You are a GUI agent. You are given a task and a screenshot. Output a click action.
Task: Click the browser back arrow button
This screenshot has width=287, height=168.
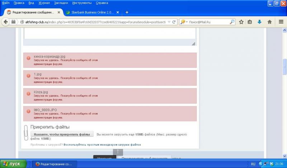[x=6, y=21]
